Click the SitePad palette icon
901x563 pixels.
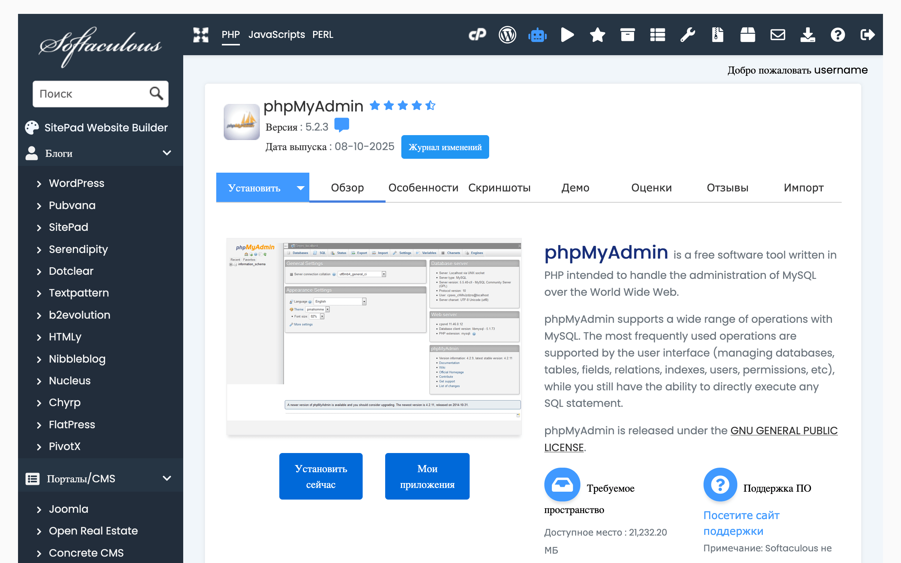32,128
